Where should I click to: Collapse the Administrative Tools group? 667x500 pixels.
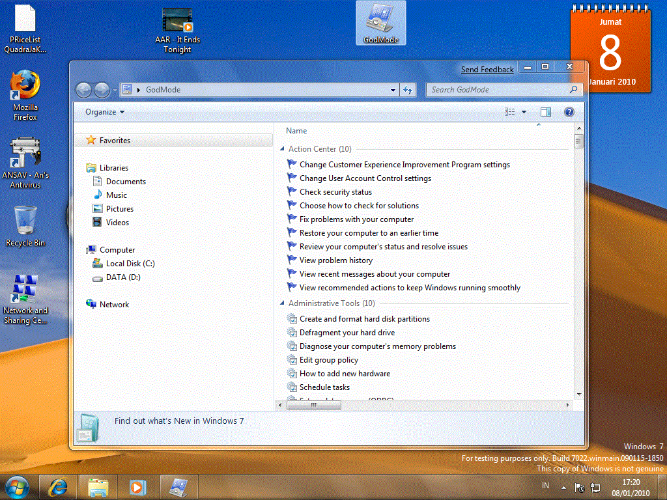pyautogui.click(x=282, y=303)
